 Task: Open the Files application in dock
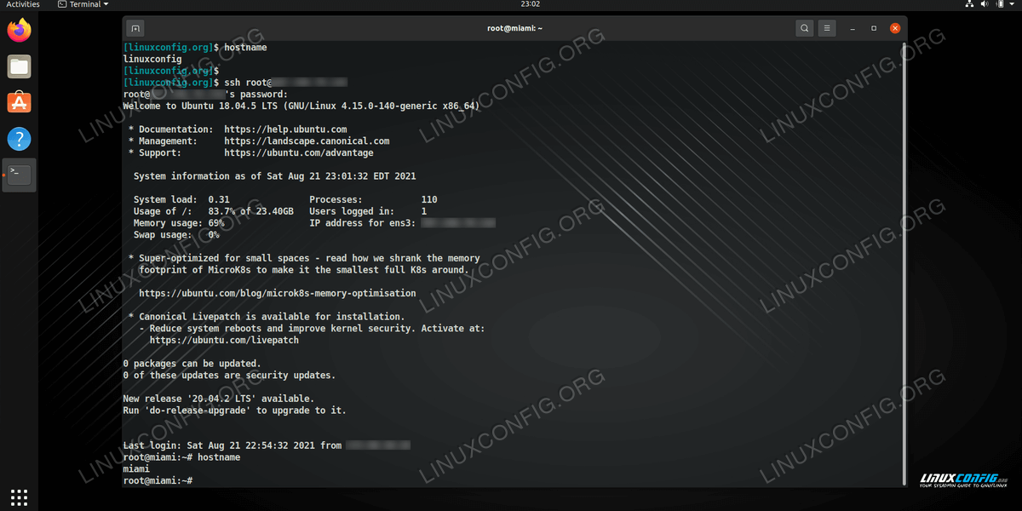coord(19,66)
